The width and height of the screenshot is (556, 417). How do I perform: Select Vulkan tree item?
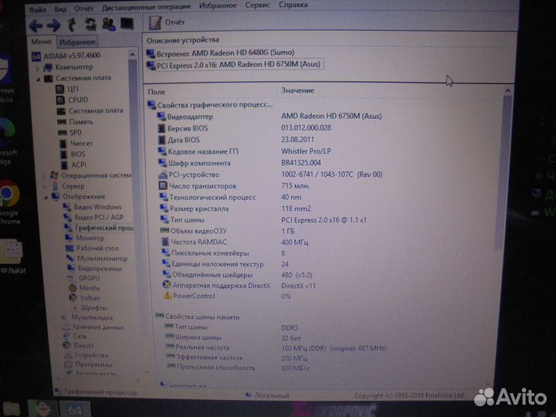(85, 298)
